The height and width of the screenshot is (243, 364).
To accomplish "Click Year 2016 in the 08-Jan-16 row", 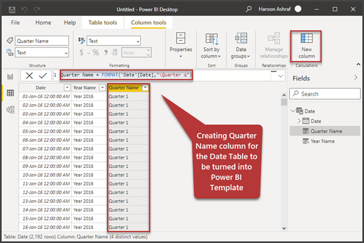I will click(x=89, y=158).
